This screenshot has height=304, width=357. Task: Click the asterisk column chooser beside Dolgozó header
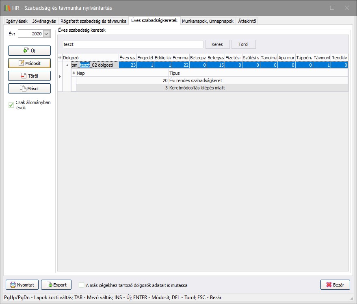[60, 58]
